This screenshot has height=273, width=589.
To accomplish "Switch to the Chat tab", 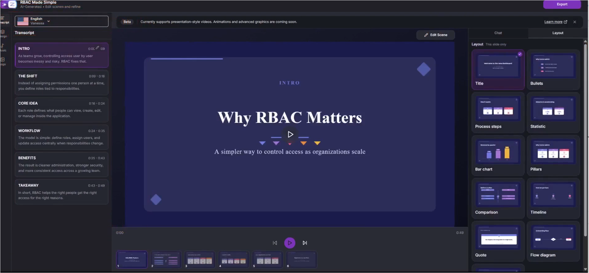I will click(x=498, y=33).
